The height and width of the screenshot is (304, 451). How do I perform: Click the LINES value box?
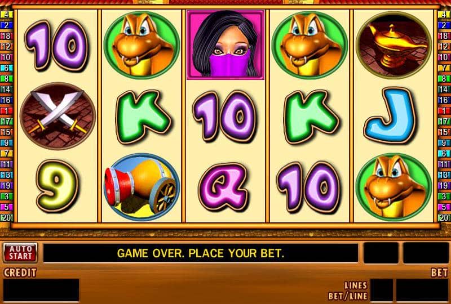click(382, 290)
